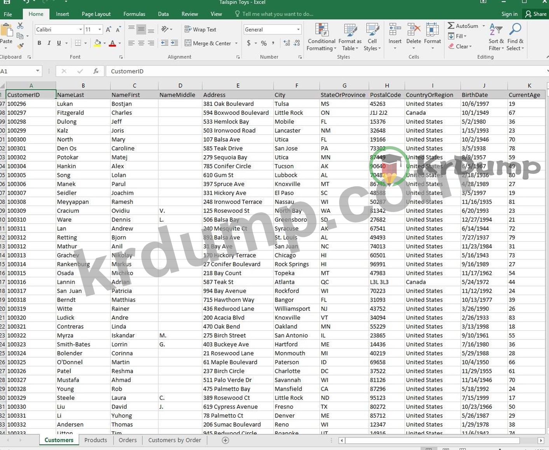549x450 pixels.
Task: Decrease font size with smaller A icon
Action: [118, 30]
